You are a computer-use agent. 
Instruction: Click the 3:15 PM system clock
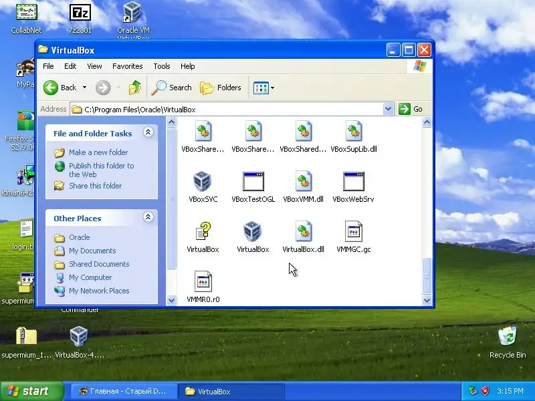pos(510,391)
